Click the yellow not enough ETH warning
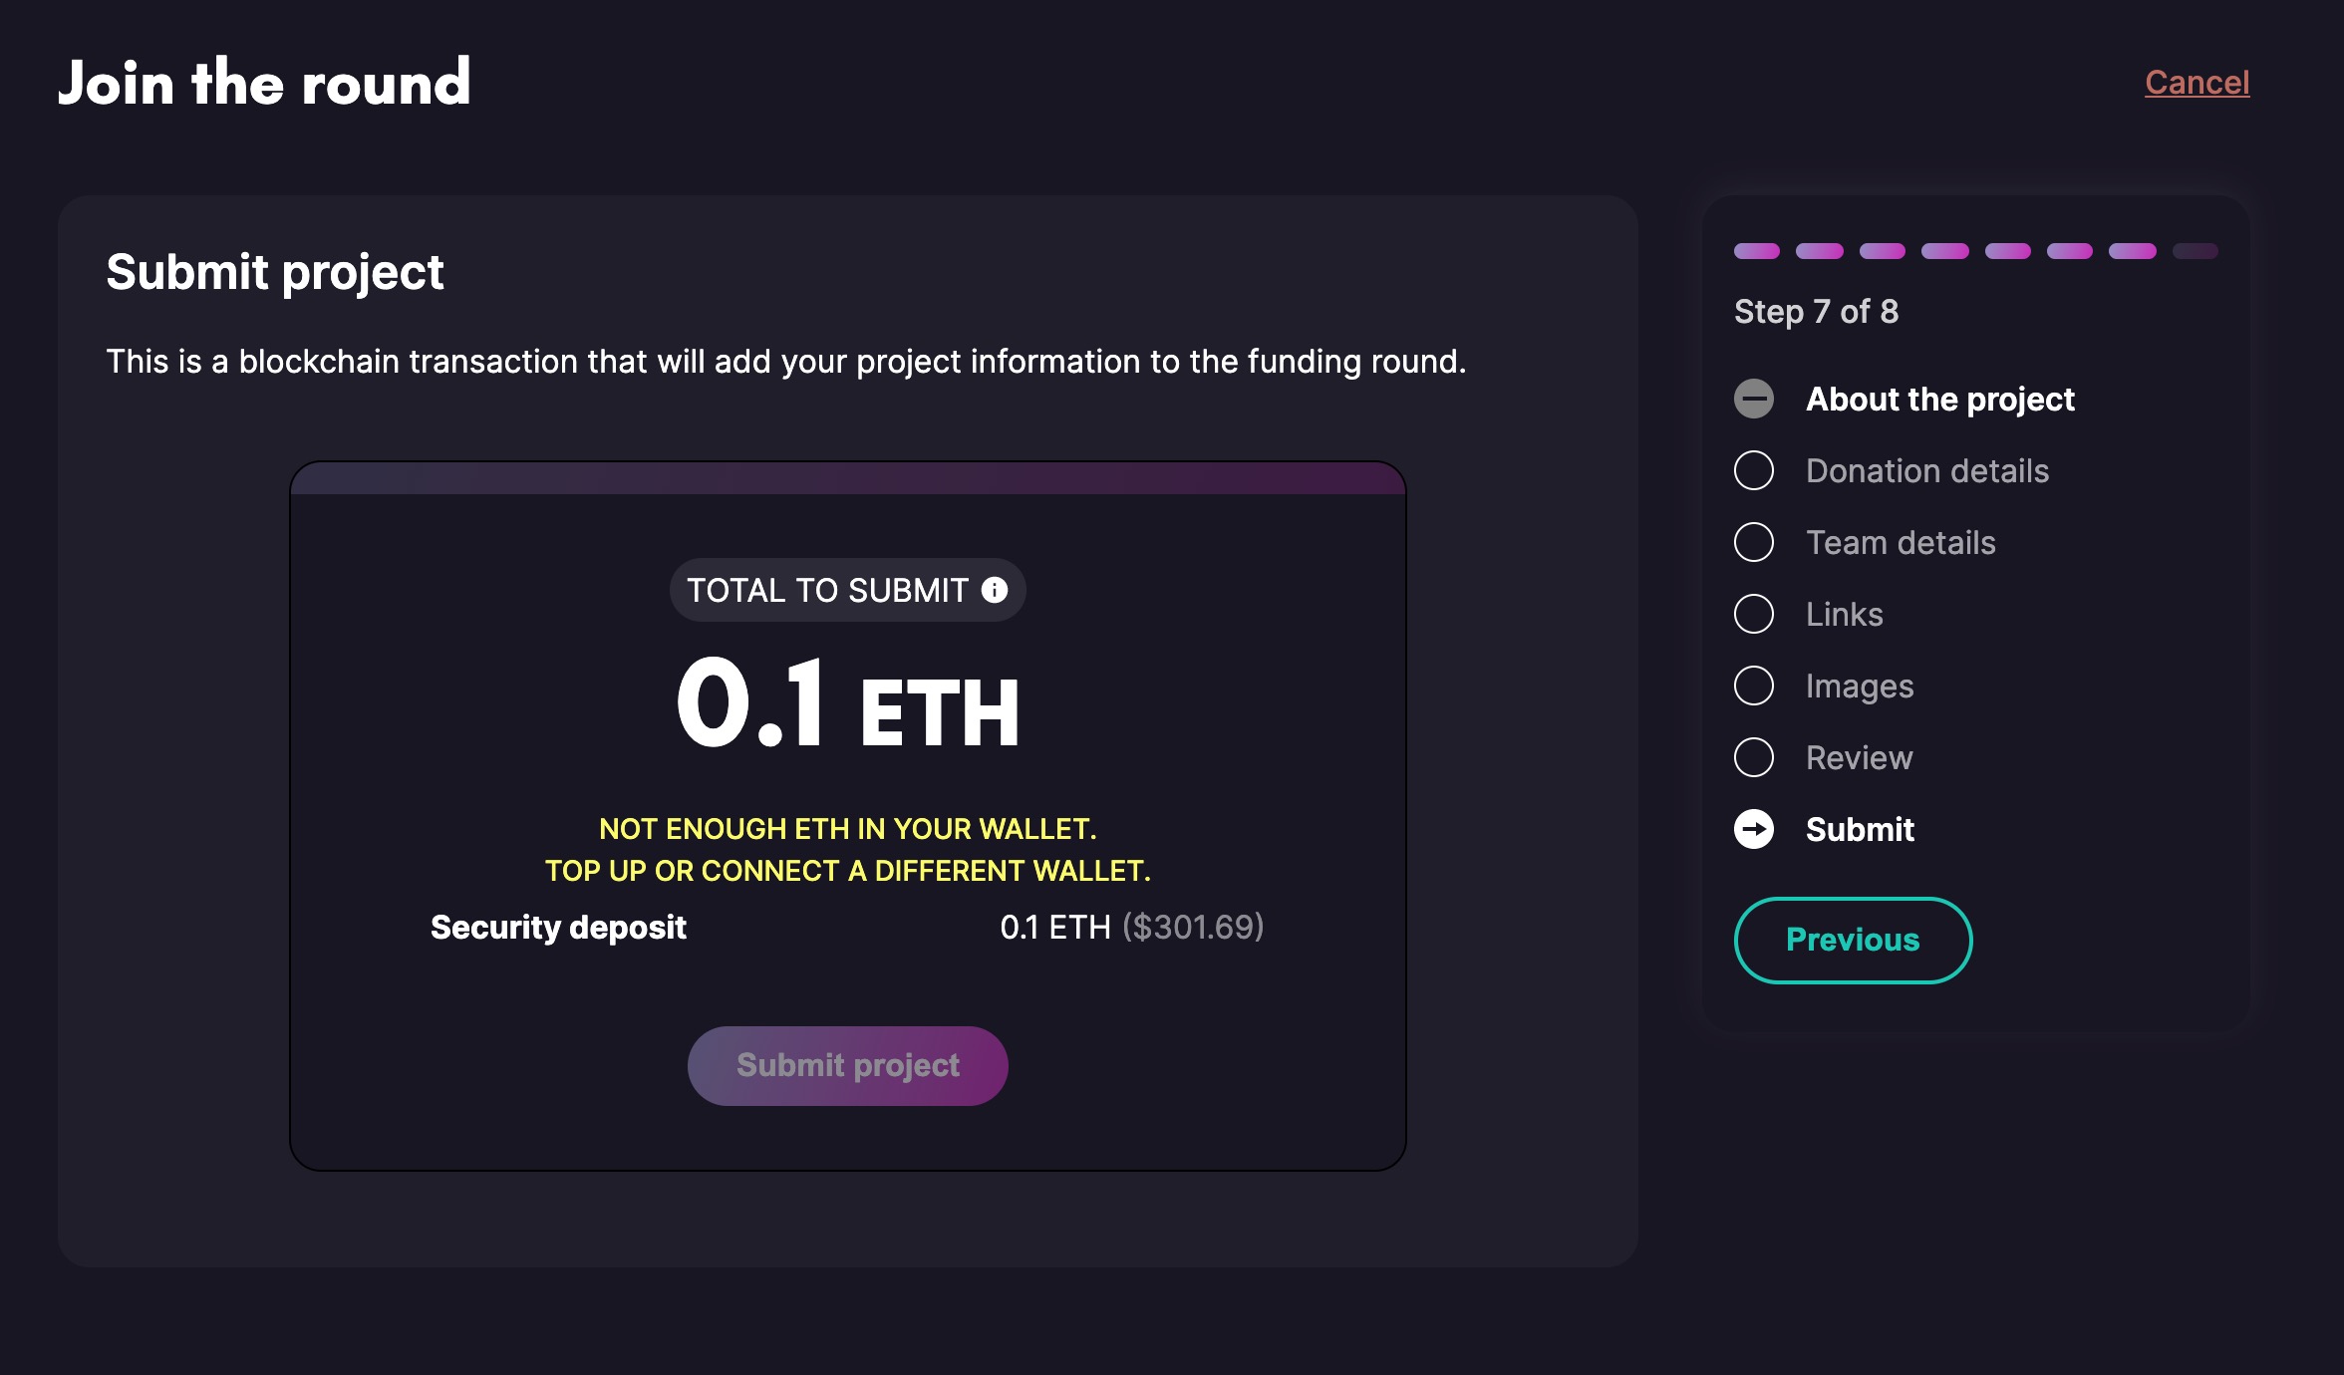 click(x=847, y=848)
